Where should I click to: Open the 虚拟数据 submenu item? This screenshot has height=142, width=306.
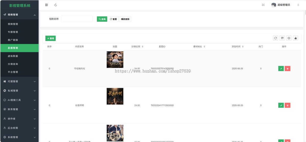pyautogui.click(x=19, y=56)
